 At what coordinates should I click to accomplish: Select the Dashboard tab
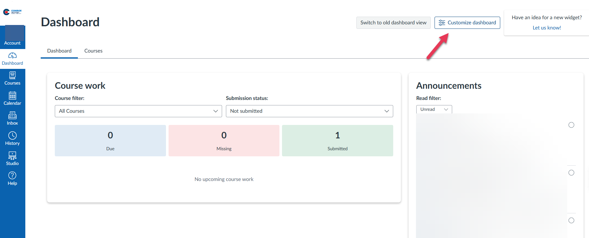59,51
